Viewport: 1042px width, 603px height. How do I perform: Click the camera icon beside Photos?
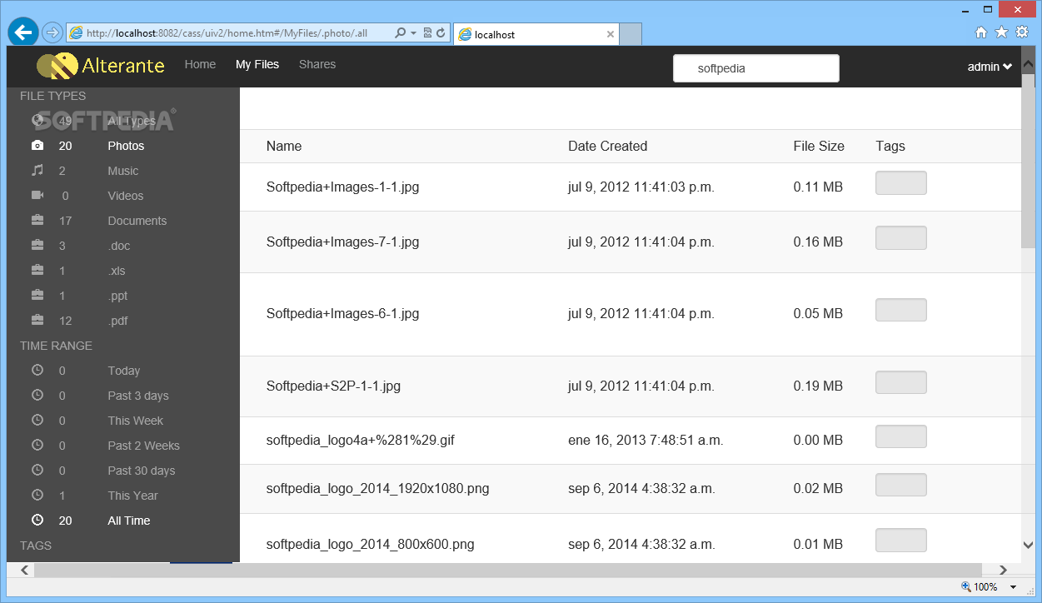pyautogui.click(x=37, y=146)
